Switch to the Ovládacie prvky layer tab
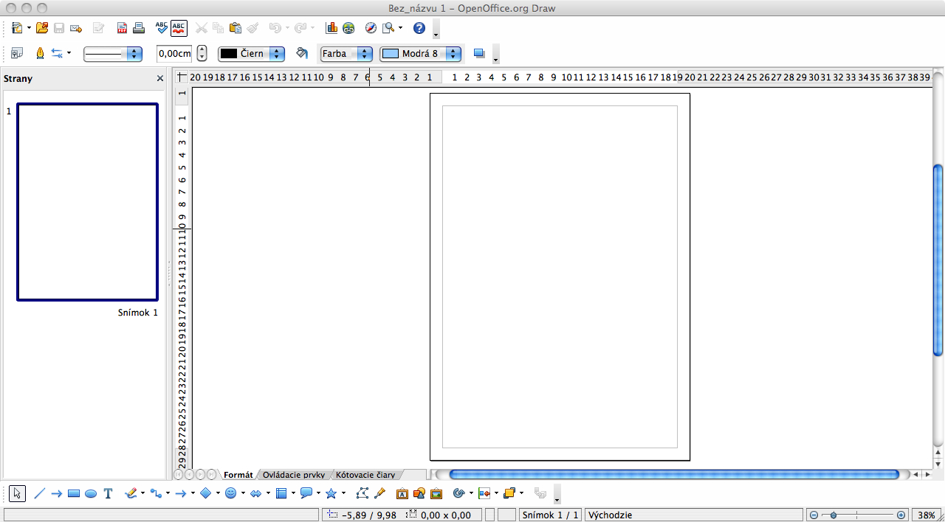 [293, 475]
